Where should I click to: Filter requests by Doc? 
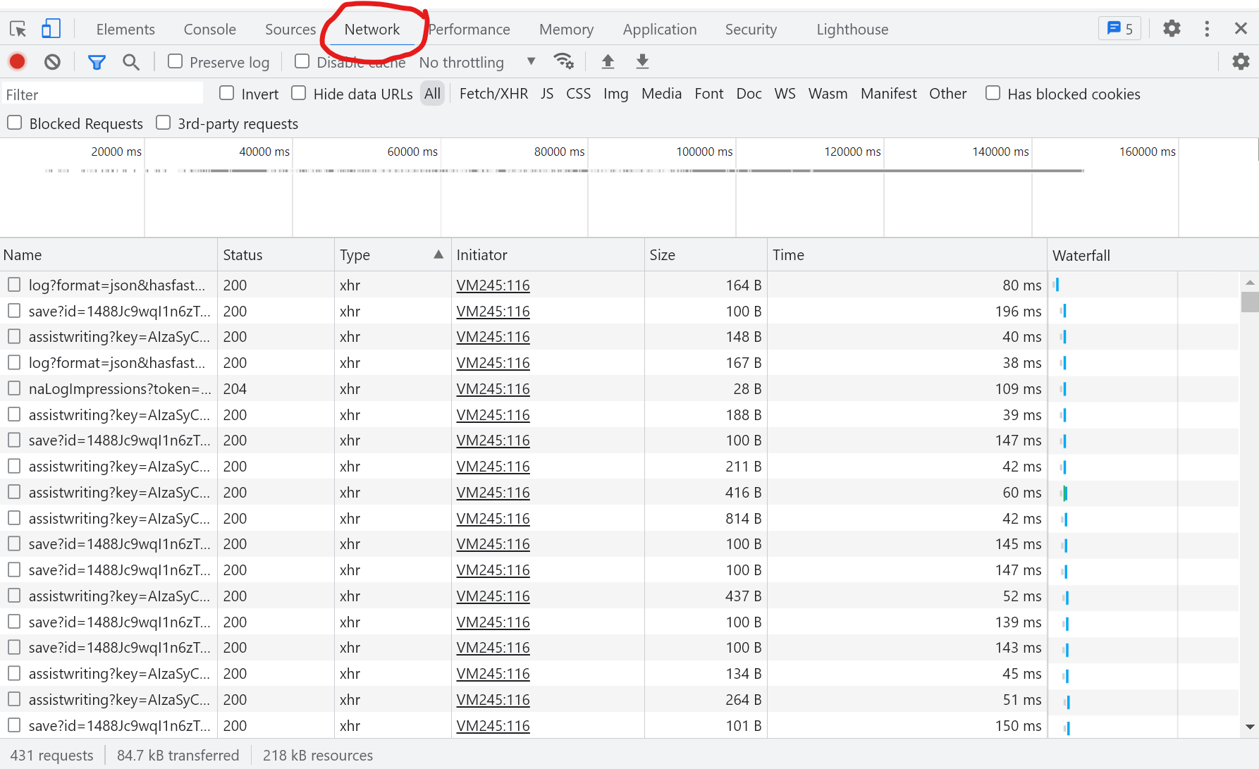[749, 93]
